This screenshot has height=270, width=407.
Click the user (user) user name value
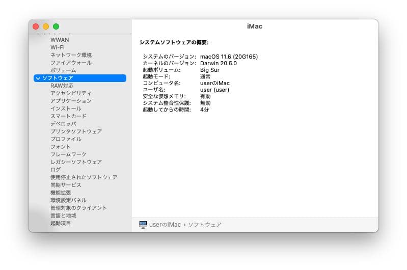(x=214, y=90)
